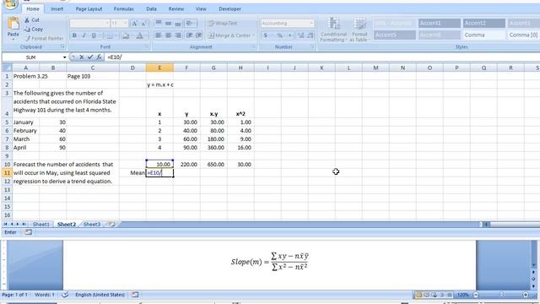The image size is (540, 304).
Task: Expand the Name Box dropdown arrow
Action: tap(64, 57)
